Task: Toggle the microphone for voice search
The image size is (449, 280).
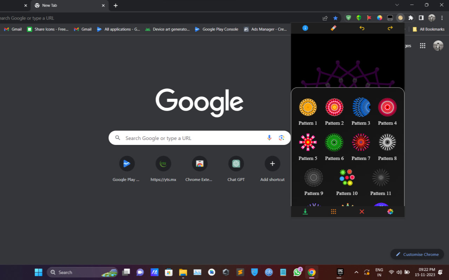Action: [x=269, y=138]
